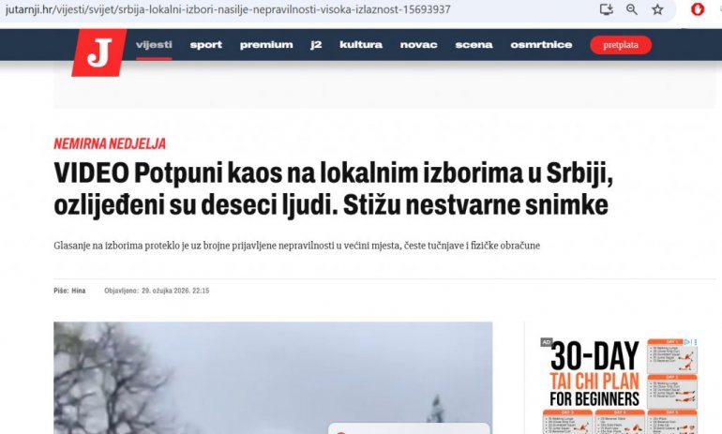Open the scena section
722x434 pixels.
[x=474, y=45]
